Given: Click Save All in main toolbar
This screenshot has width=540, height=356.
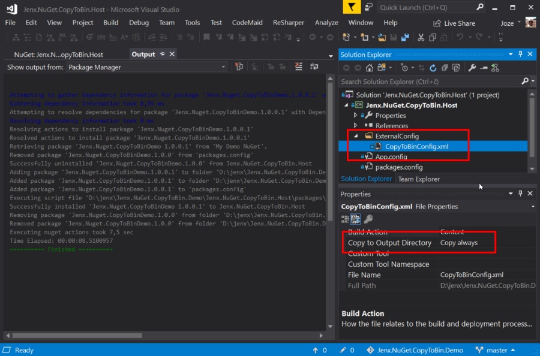Looking at the screenshot, I should point(406,37).
